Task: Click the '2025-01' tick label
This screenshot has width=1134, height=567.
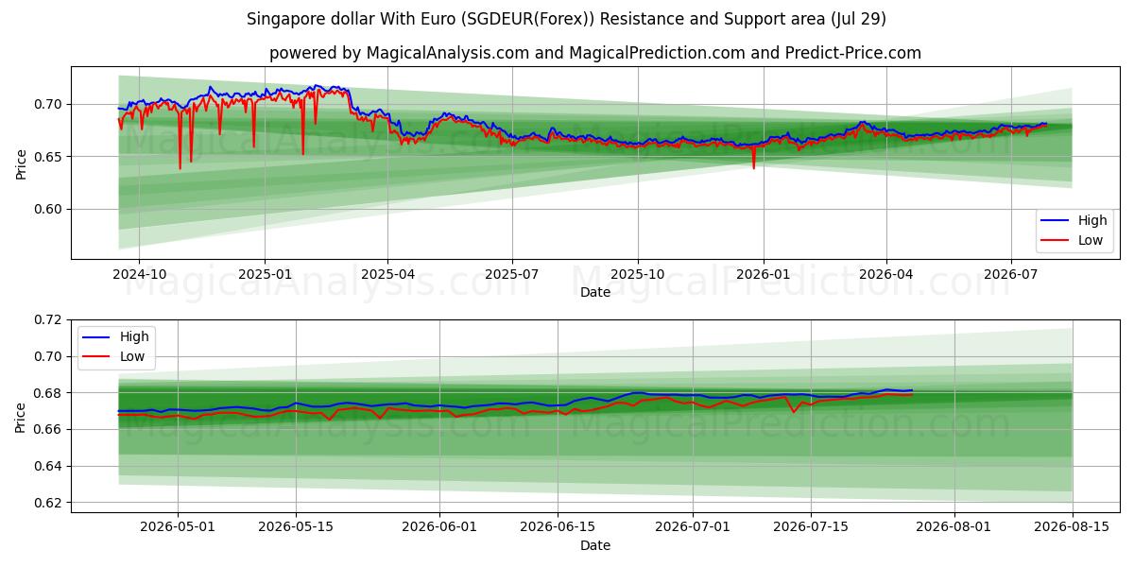Action: [265, 274]
